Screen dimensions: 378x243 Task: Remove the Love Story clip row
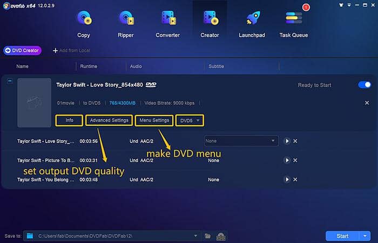295,141
